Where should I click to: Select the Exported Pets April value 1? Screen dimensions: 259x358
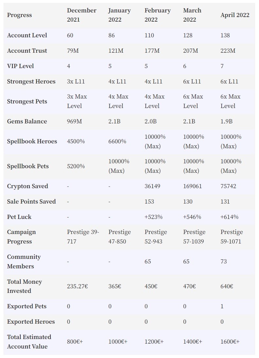coord(222,306)
